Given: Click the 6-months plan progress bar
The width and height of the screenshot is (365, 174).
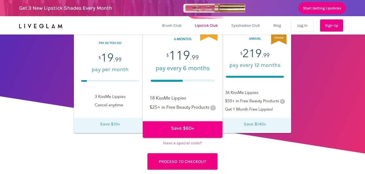Looking at the screenshot, I should (x=183, y=81).
